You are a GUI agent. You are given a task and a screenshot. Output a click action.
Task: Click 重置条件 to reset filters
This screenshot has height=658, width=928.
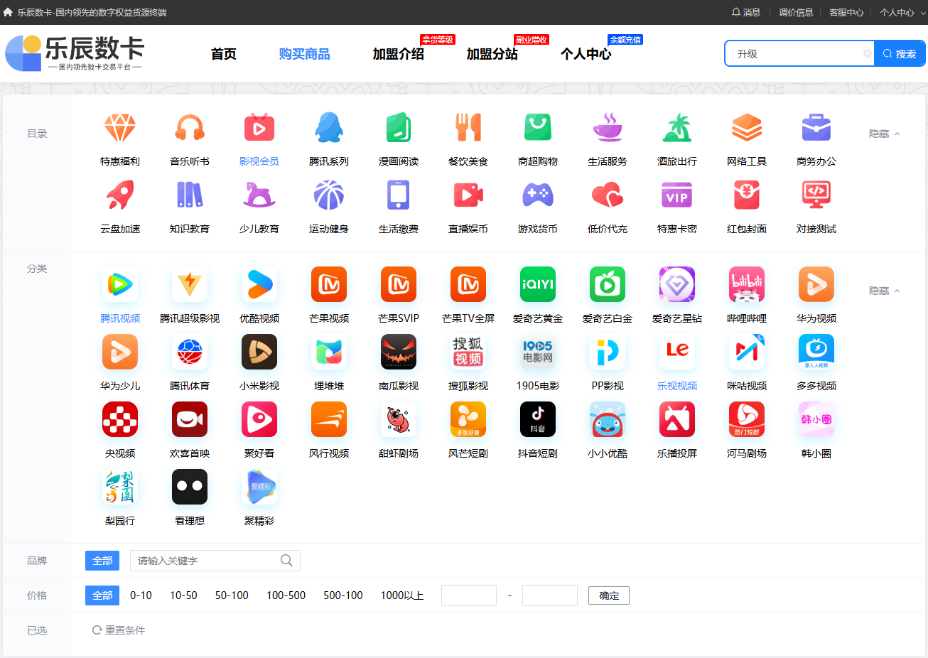[119, 630]
